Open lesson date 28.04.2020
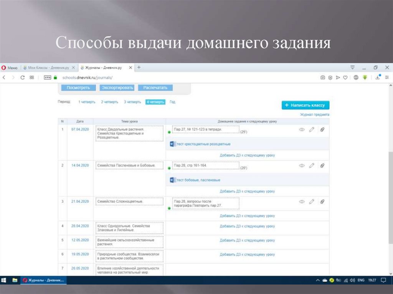Screen dimensions: 393x294 tap(80, 226)
